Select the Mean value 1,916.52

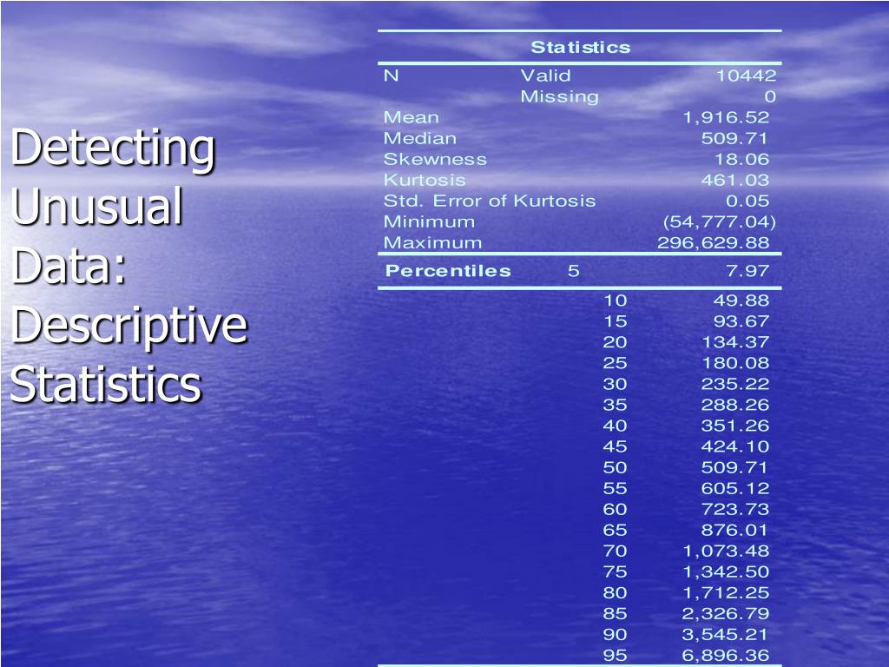tap(726, 117)
